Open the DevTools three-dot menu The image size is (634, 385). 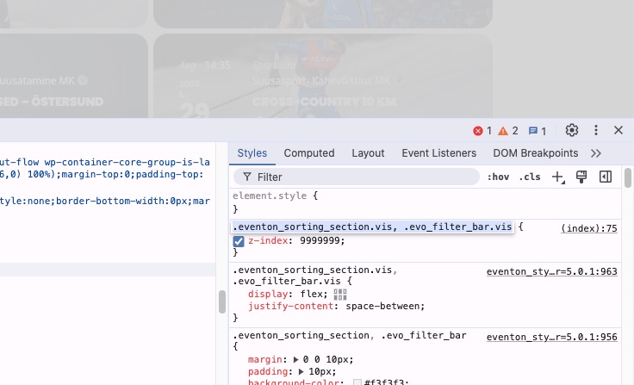[595, 130]
